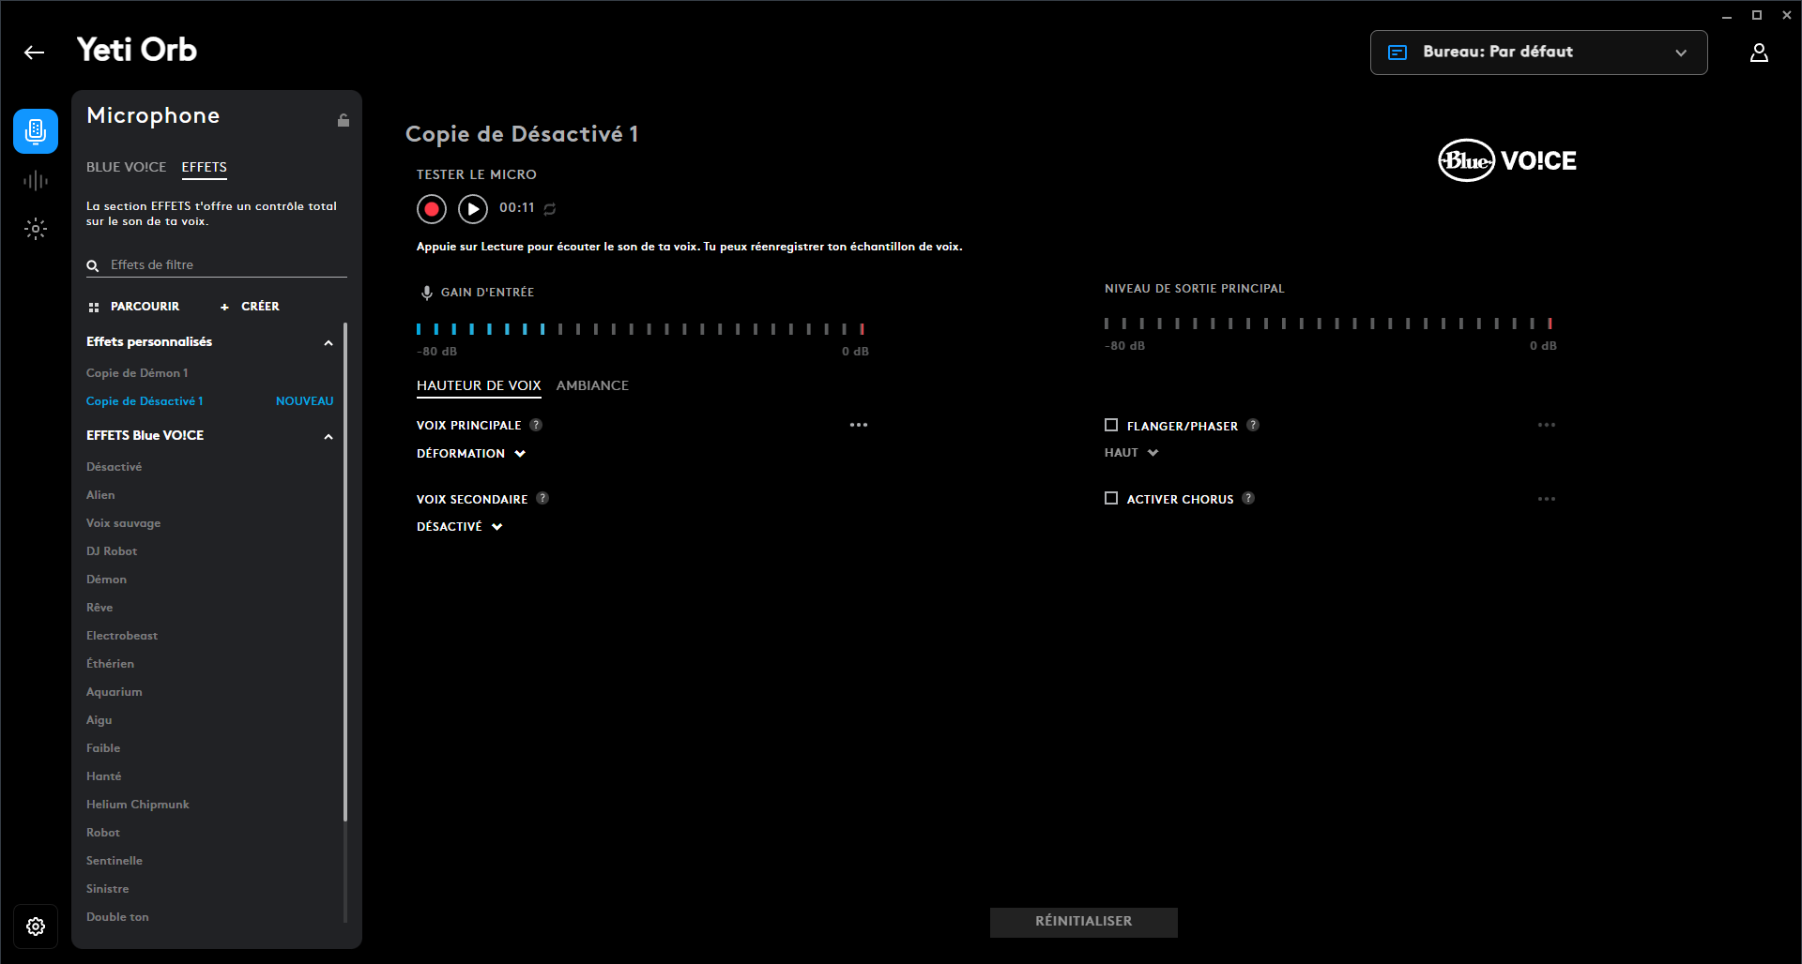Start recording mic test sample
The height and width of the screenshot is (964, 1802).
click(432, 208)
